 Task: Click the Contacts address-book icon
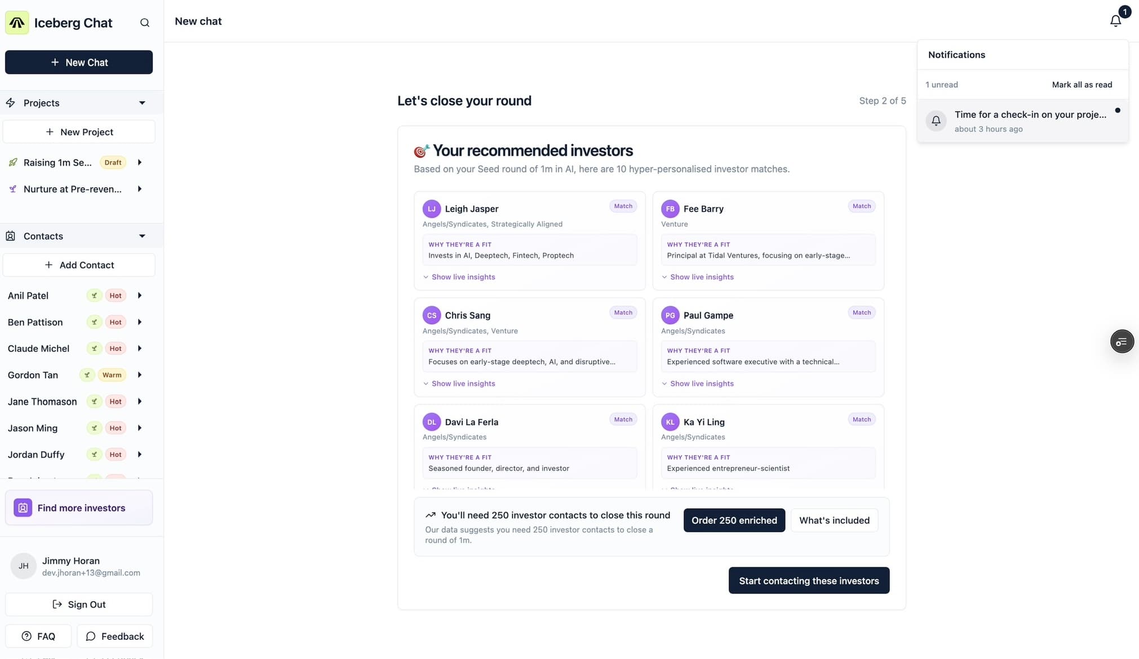[11, 236]
